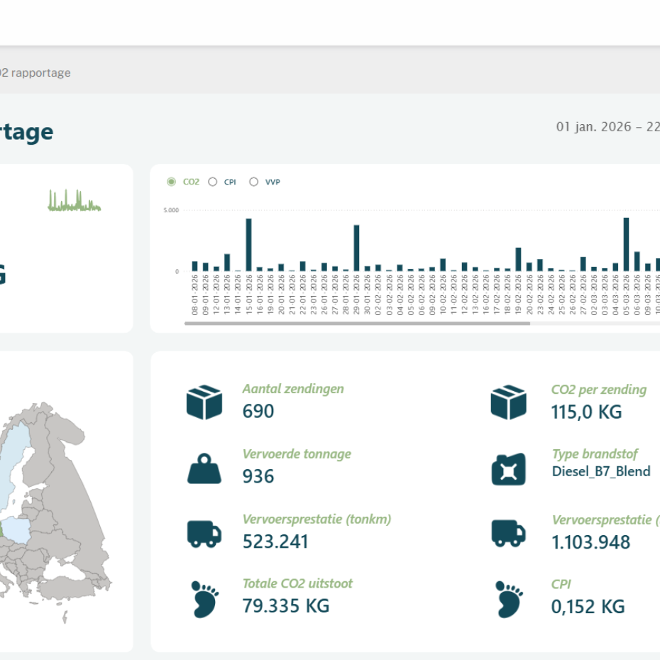This screenshot has width=660, height=660.
Task: Click the fuel canister icon for Type brandstof
Action: point(508,469)
